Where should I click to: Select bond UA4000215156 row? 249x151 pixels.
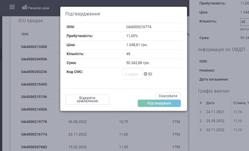point(34,97)
